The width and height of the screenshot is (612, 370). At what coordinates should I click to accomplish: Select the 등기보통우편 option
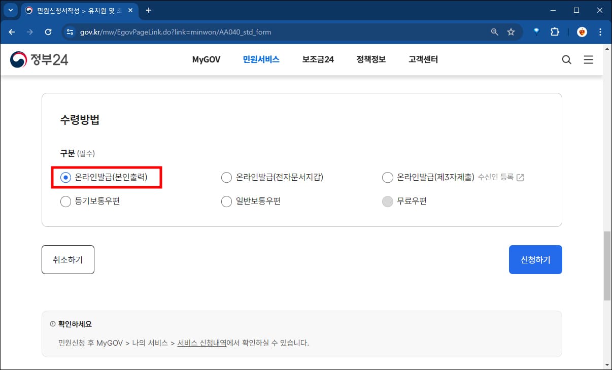(65, 201)
